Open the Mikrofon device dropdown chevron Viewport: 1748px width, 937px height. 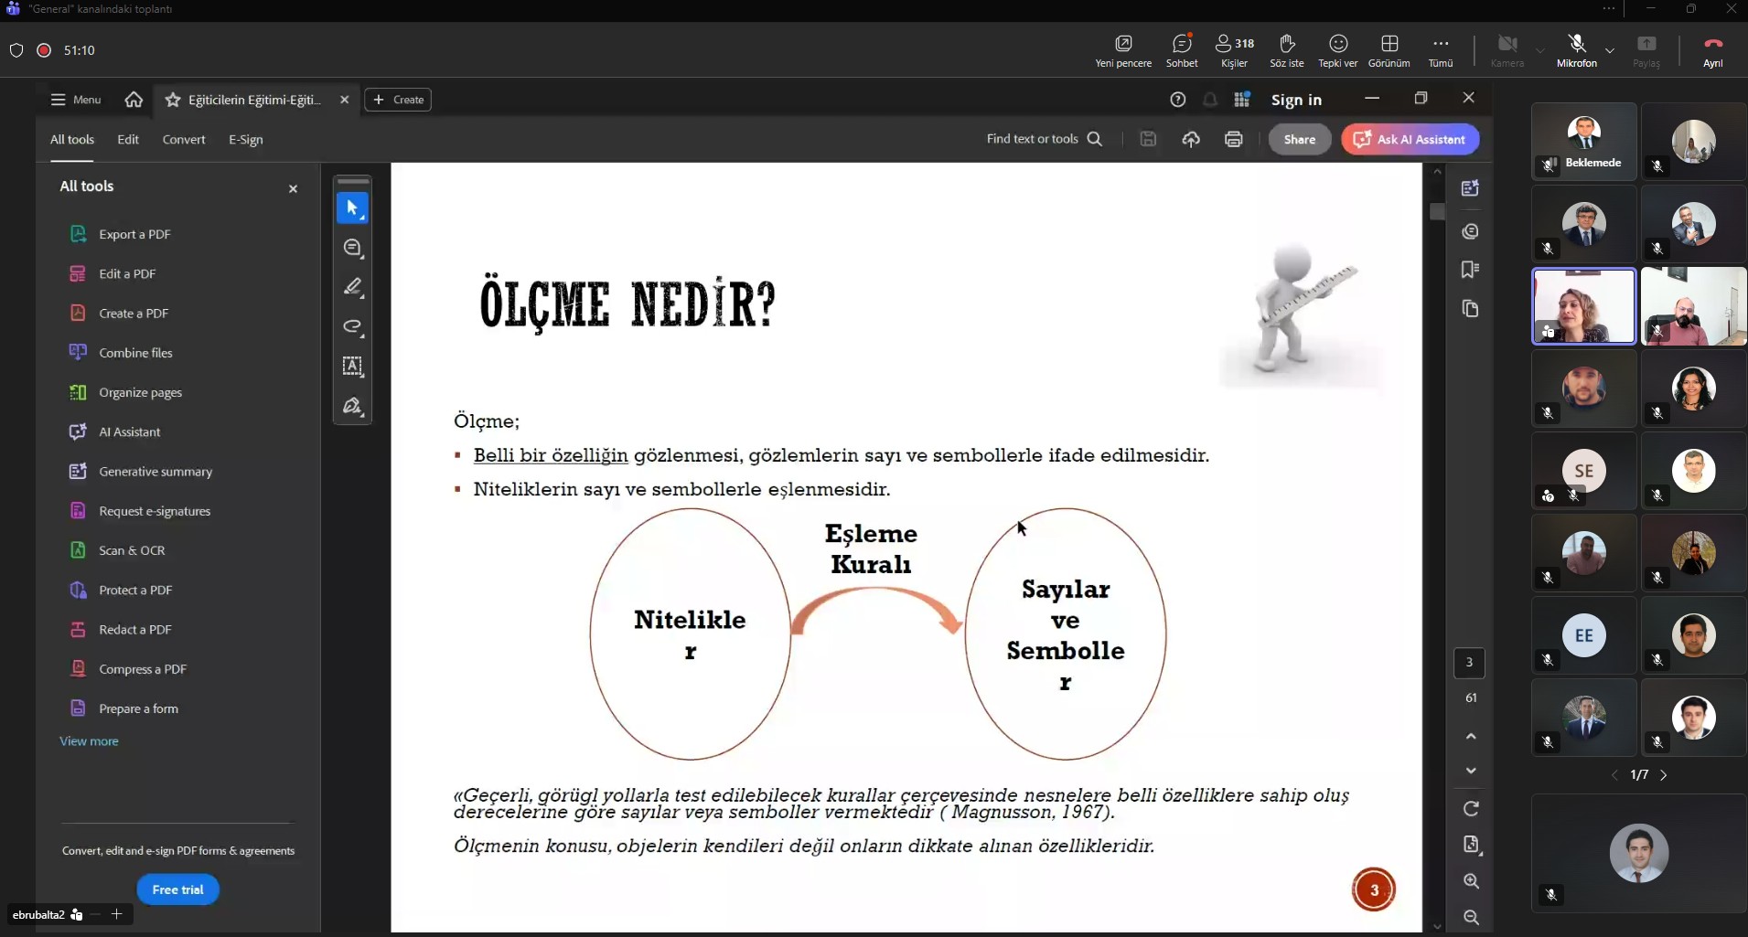pyautogui.click(x=1611, y=51)
